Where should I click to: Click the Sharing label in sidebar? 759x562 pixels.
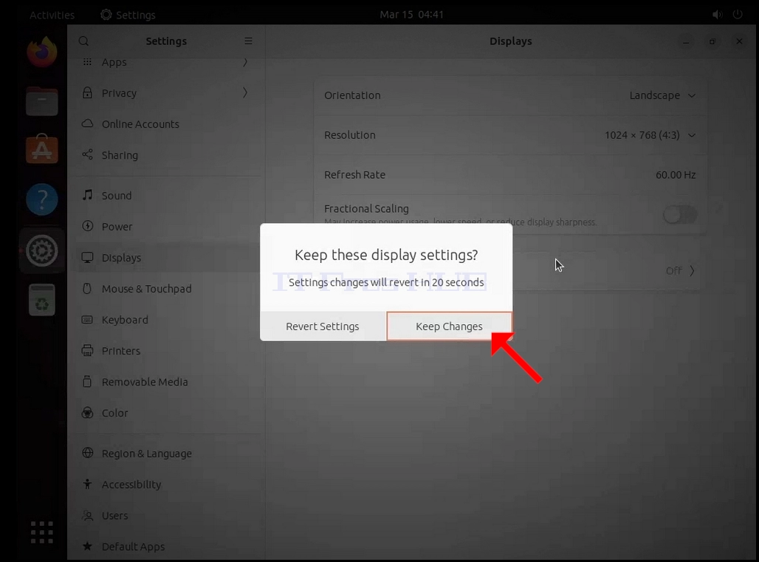tap(120, 155)
